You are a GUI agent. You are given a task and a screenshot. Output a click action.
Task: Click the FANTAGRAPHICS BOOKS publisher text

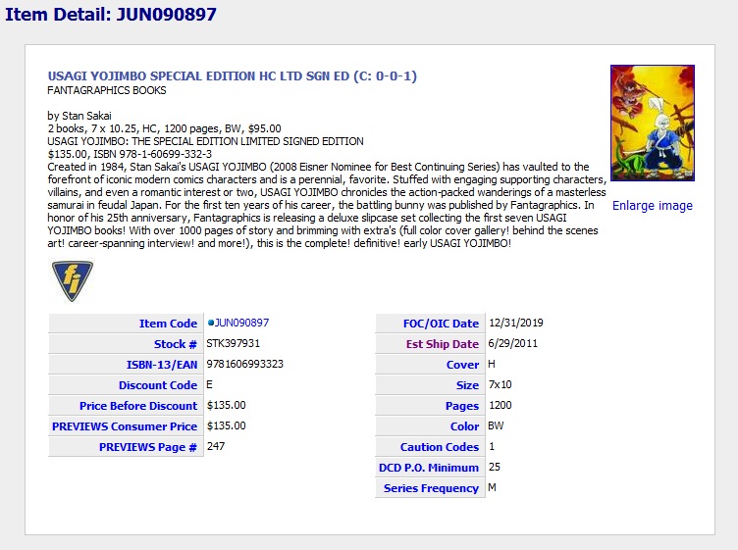coord(107,90)
